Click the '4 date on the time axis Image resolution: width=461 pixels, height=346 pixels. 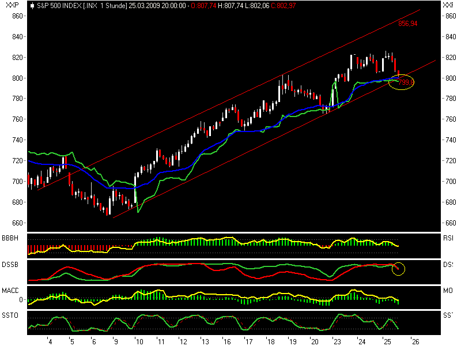click(x=50, y=341)
